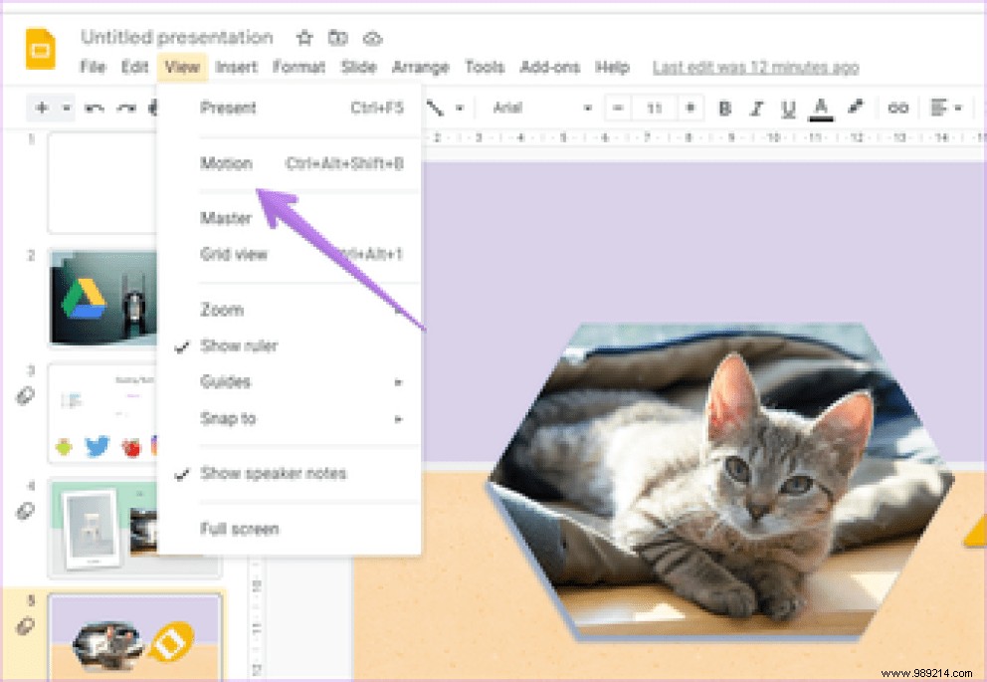987x682 pixels.
Task: Click the undo icon
Action: [97, 108]
